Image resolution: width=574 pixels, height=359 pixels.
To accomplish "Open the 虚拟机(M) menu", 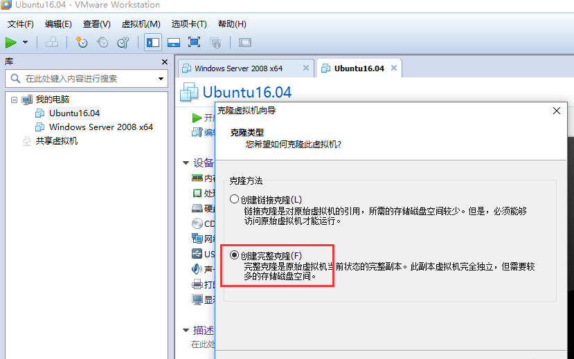I will pos(141,24).
